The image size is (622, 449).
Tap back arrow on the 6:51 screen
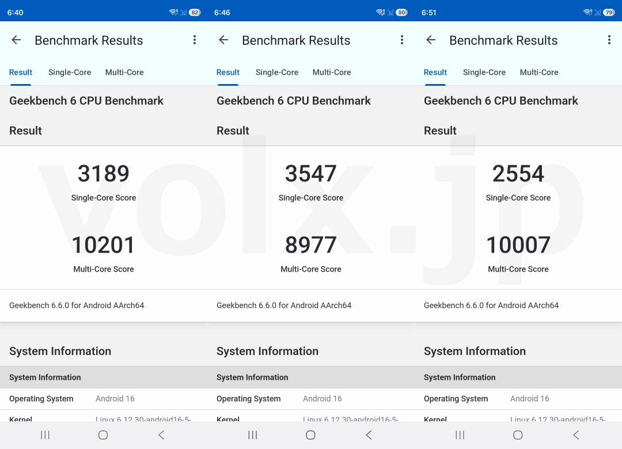[431, 40]
